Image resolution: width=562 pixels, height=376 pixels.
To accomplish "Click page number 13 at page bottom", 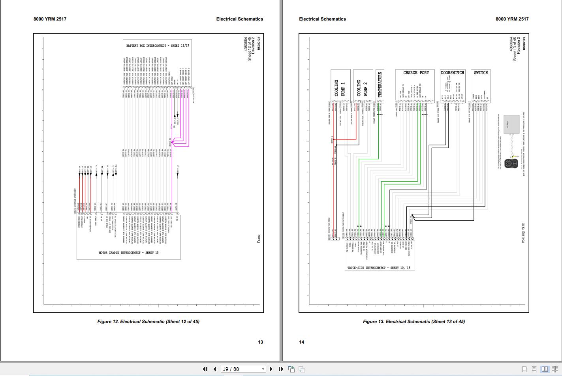I will pos(260,342).
